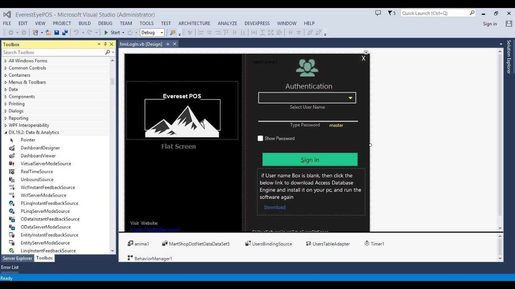Select ODataInstantFeedbackSource toolbox item
This screenshot has width=515, height=289.
[x=50, y=219]
